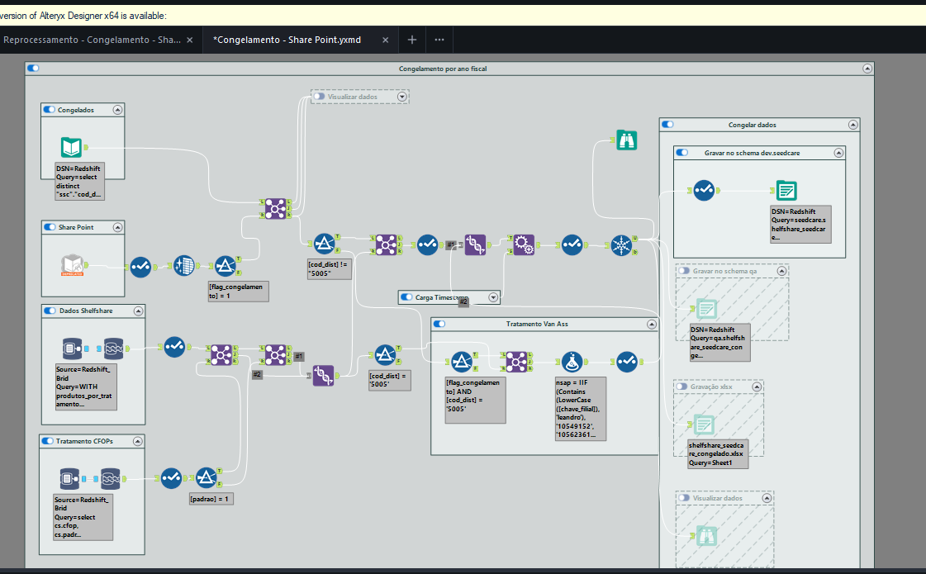
Task: Expand the Carga Timestamp container
Action: point(493,297)
